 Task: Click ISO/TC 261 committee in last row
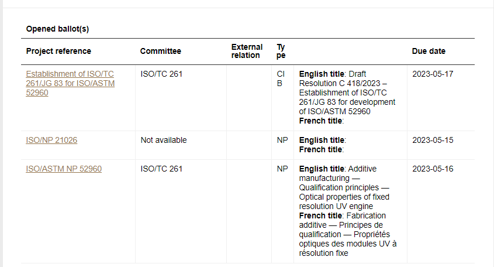point(161,169)
